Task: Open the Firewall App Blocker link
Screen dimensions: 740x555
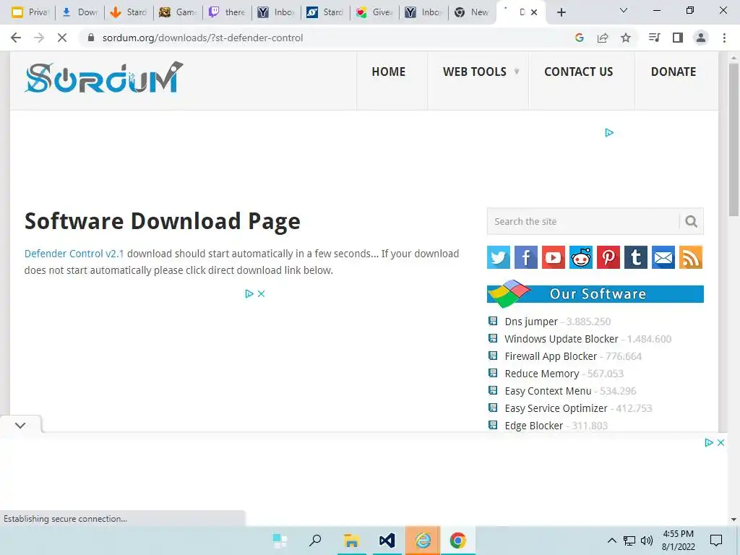Action: (x=551, y=356)
